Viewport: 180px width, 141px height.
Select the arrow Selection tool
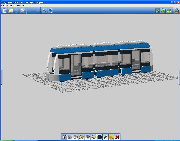coord(64,137)
